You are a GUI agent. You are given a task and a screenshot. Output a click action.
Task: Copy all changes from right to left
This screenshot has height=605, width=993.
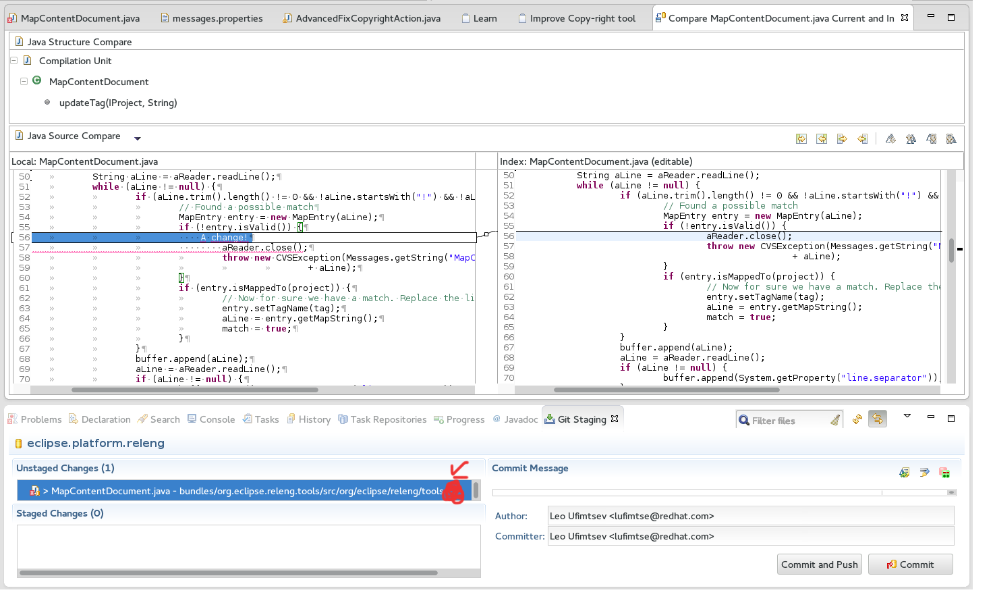point(822,138)
